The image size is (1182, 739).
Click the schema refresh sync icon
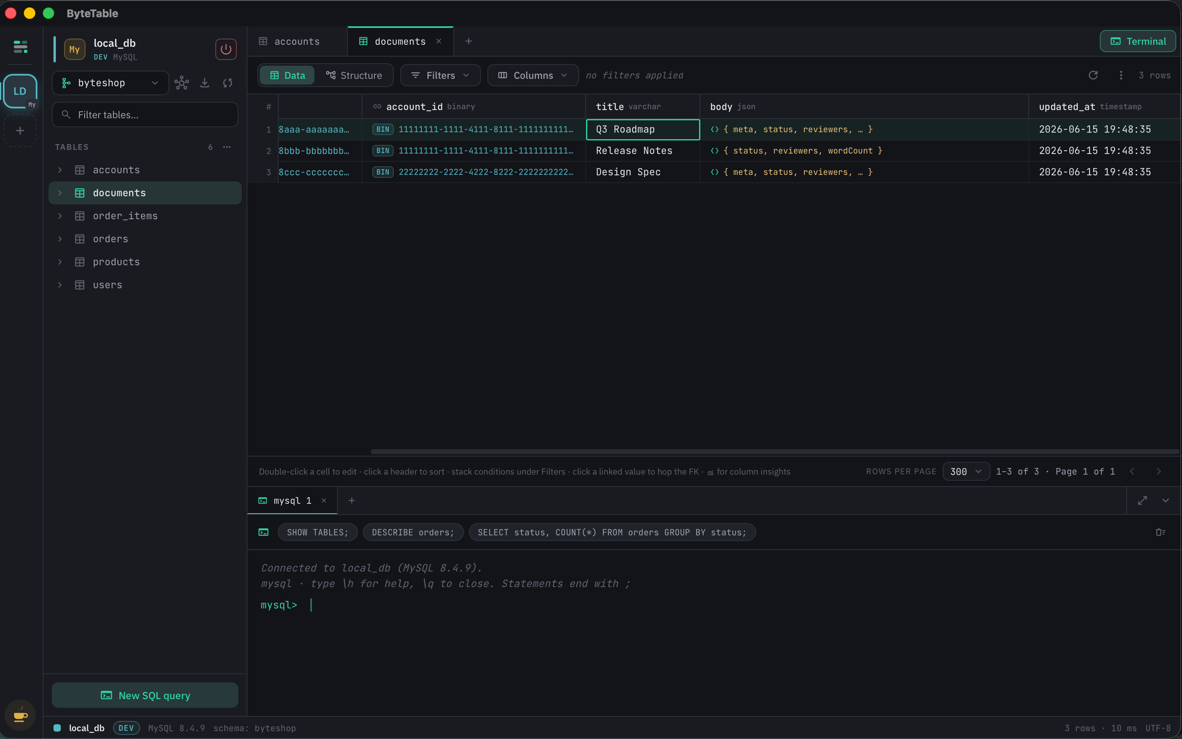[x=228, y=83]
